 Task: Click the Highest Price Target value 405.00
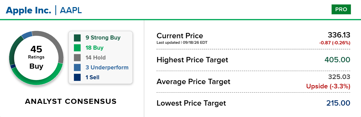[337, 60]
